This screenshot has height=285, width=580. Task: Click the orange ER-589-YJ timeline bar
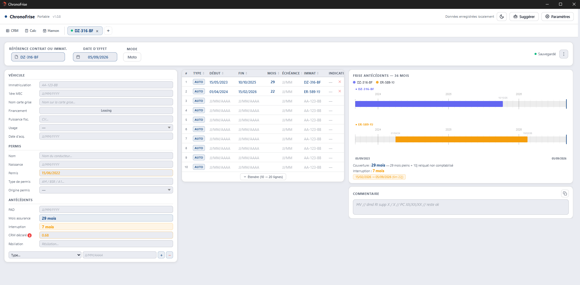click(x=461, y=139)
